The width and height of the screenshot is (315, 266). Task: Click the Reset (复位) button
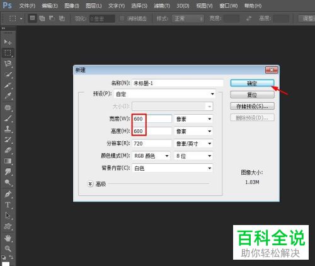click(x=252, y=95)
